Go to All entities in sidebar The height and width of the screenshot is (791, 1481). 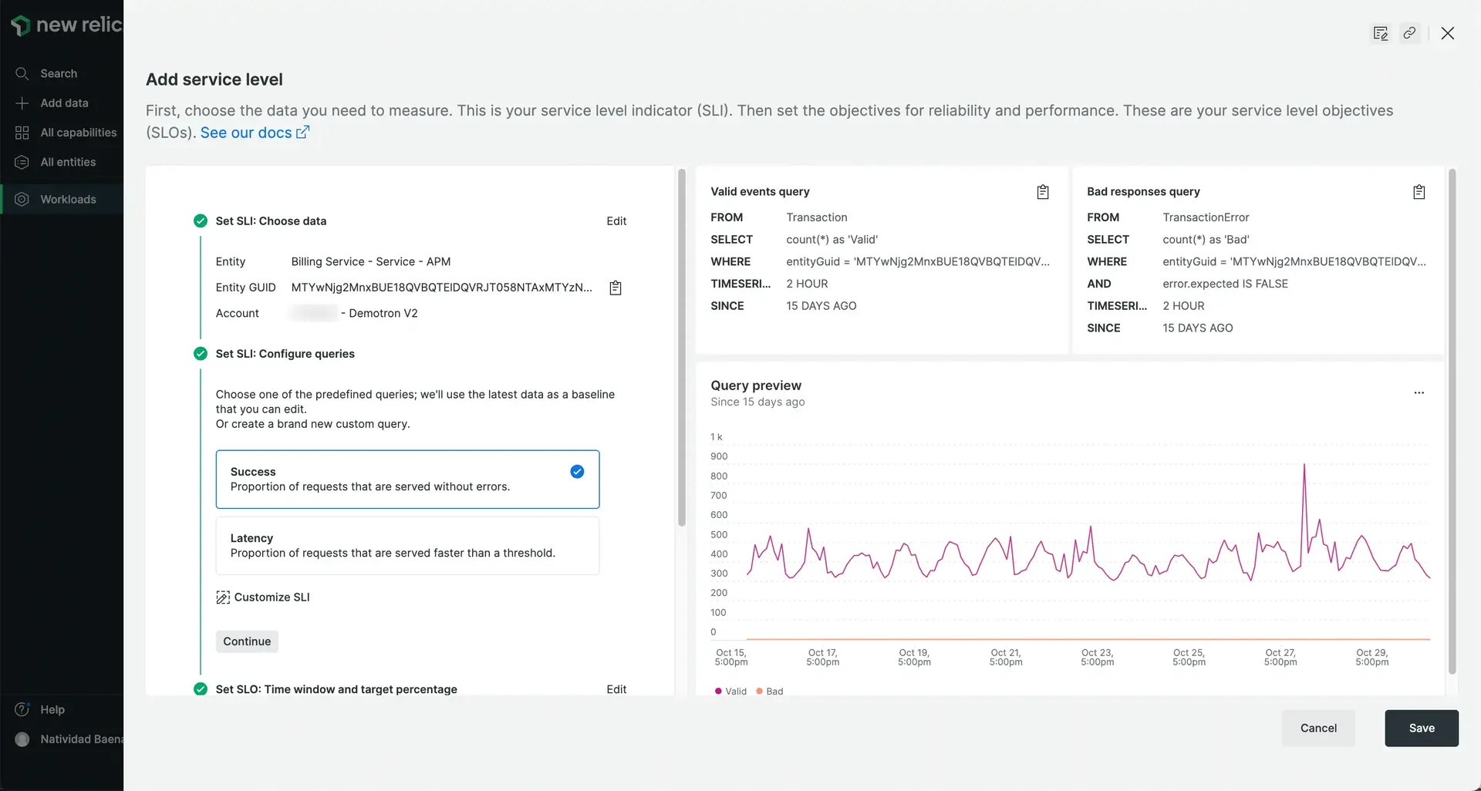68,162
